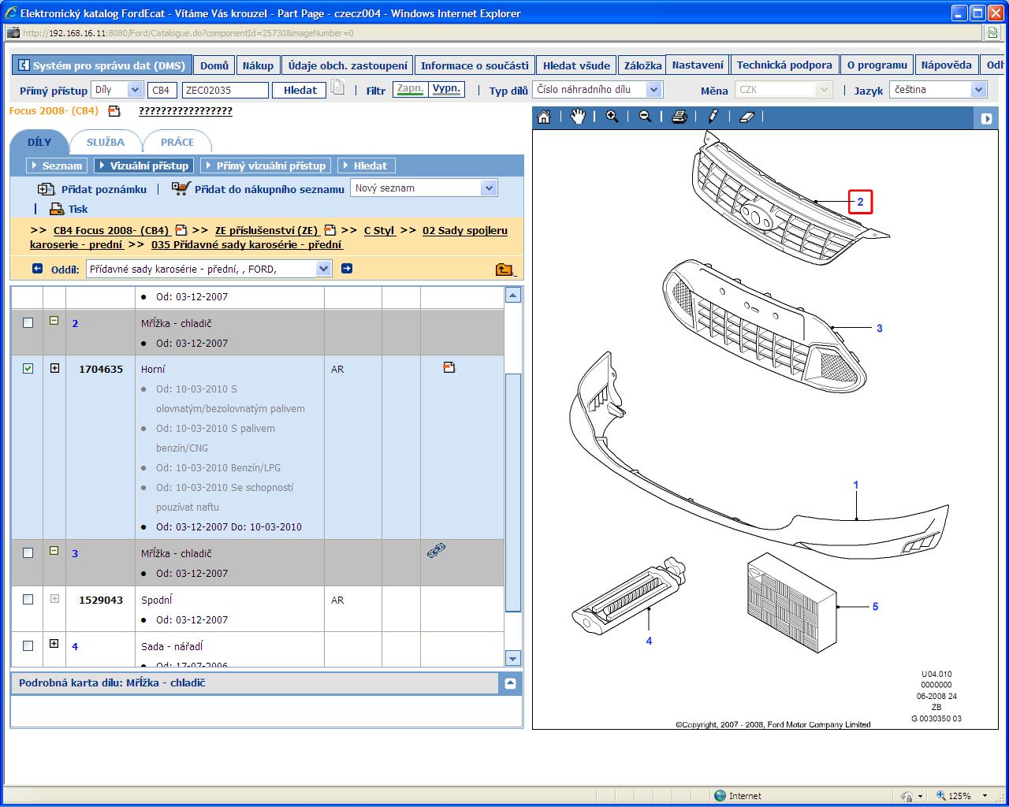
Task: Print the parts diagram
Action: 679,117
